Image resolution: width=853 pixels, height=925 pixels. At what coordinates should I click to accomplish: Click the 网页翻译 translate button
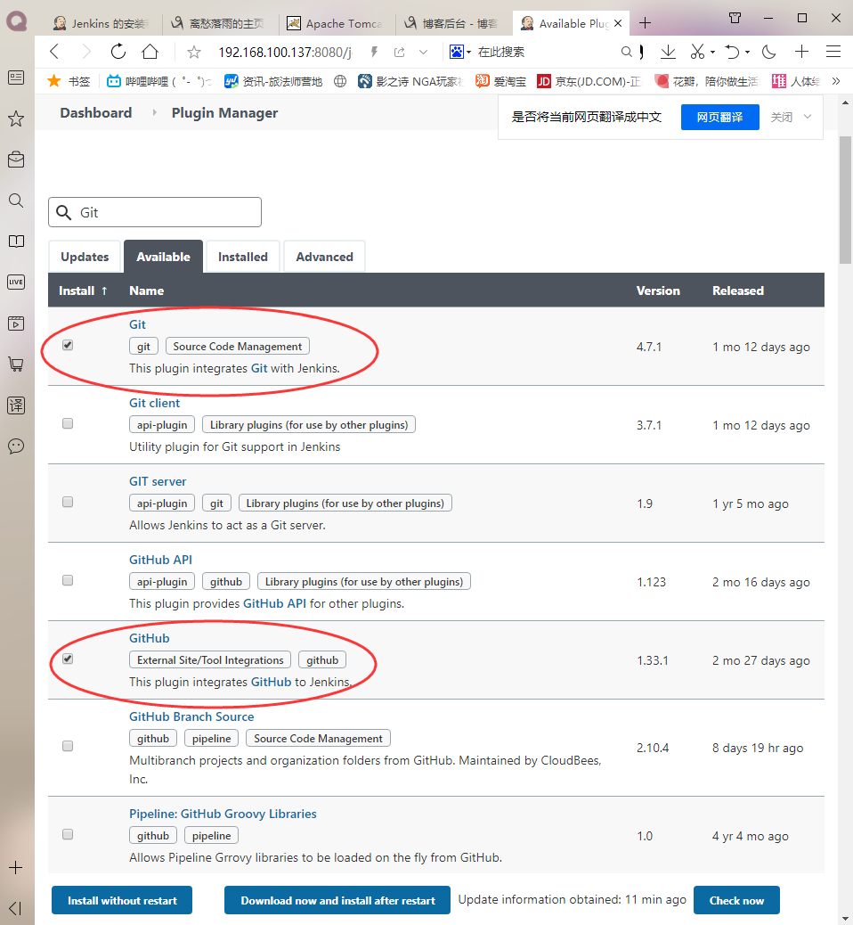719,117
